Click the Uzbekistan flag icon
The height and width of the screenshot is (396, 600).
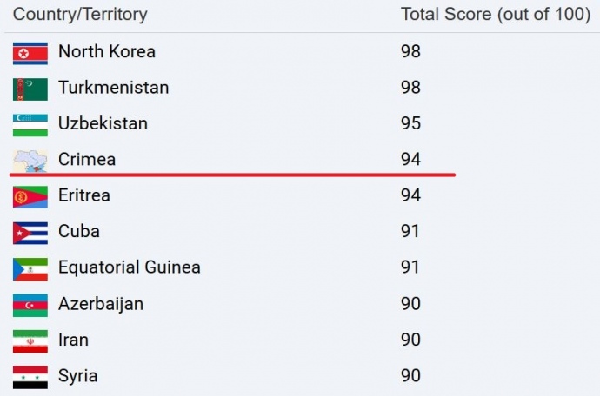click(30, 124)
